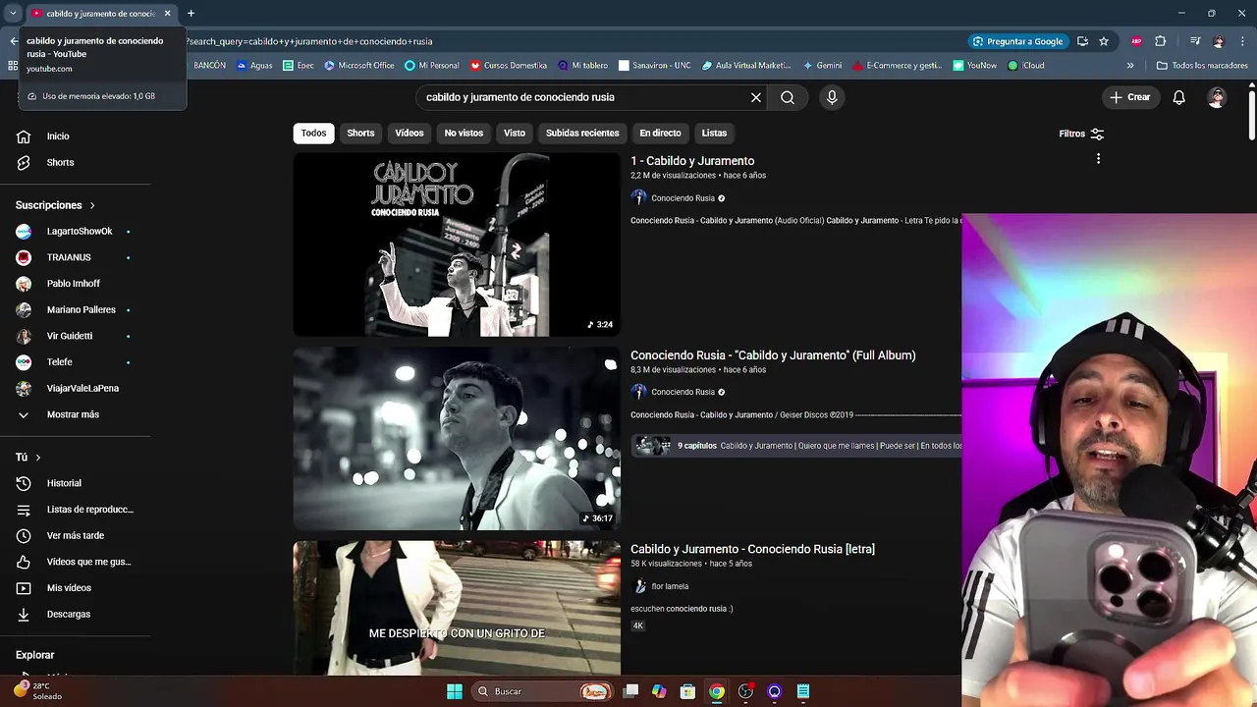The image size is (1257, 707).
Task: Open the Windows Start menu
Action: pos(455,691)
